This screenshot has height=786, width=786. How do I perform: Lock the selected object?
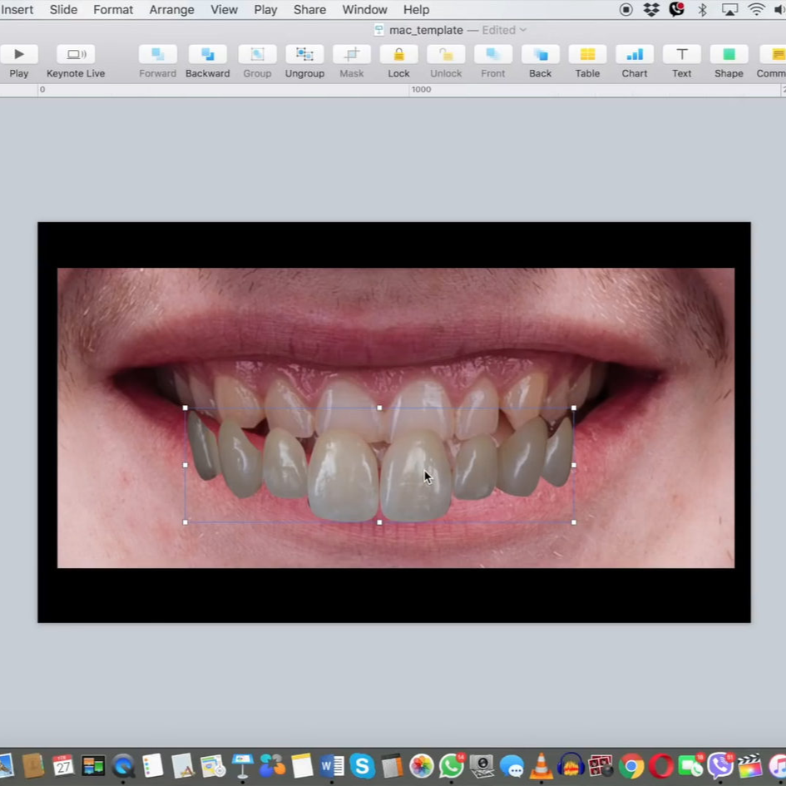pyautogui.click(x=398, y=55)
